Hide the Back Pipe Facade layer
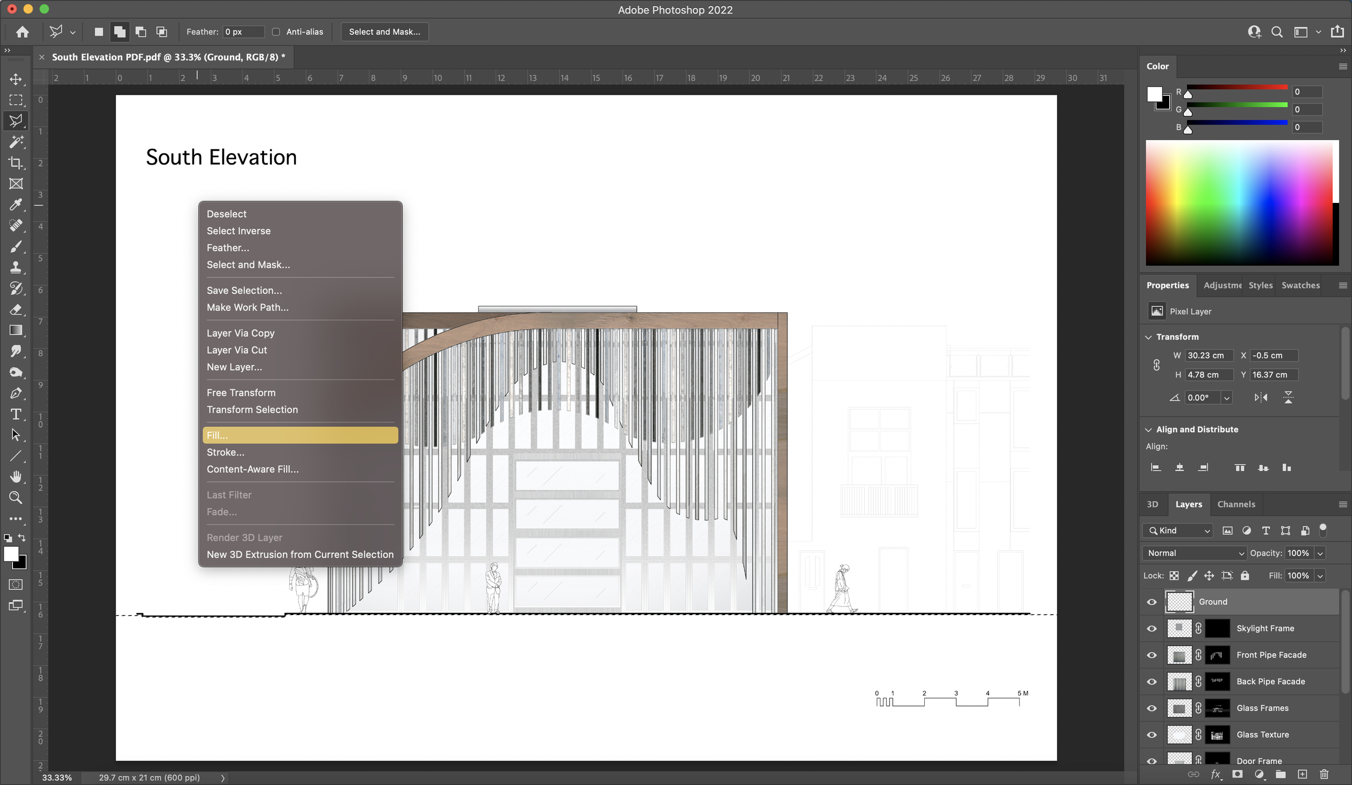 pyautogui.click(x=1152, y=682)
